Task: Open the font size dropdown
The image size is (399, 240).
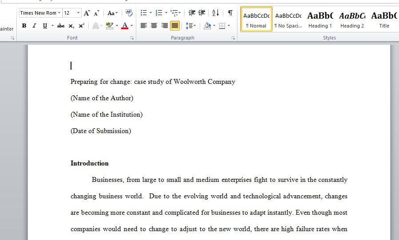Action: coord(78,13)
